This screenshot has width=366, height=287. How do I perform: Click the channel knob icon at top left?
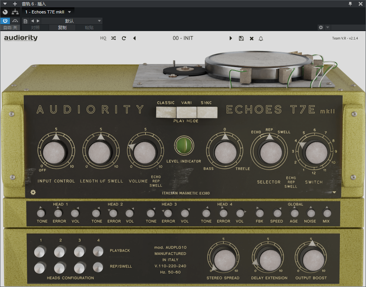(5, 12)
